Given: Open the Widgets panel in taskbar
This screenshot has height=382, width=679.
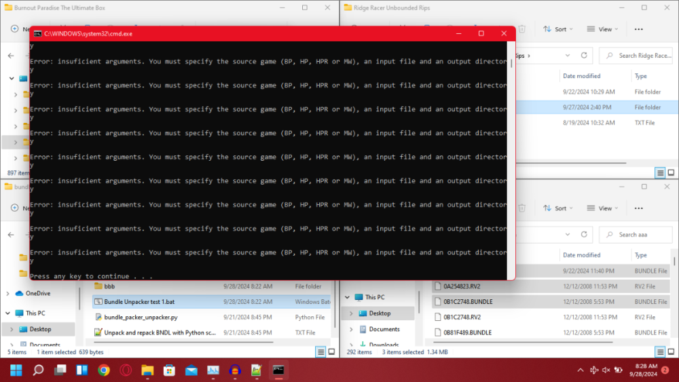Looking at the screenshot, I should click(x=82, y=370).
